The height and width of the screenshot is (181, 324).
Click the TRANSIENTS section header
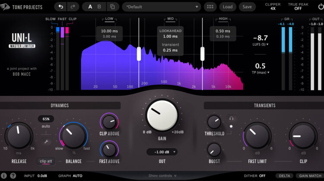tap(264, 106)
